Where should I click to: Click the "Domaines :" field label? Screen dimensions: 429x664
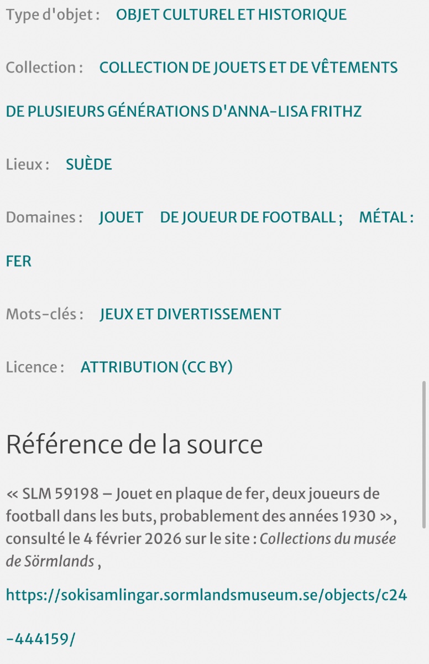(x=44, y=217)
